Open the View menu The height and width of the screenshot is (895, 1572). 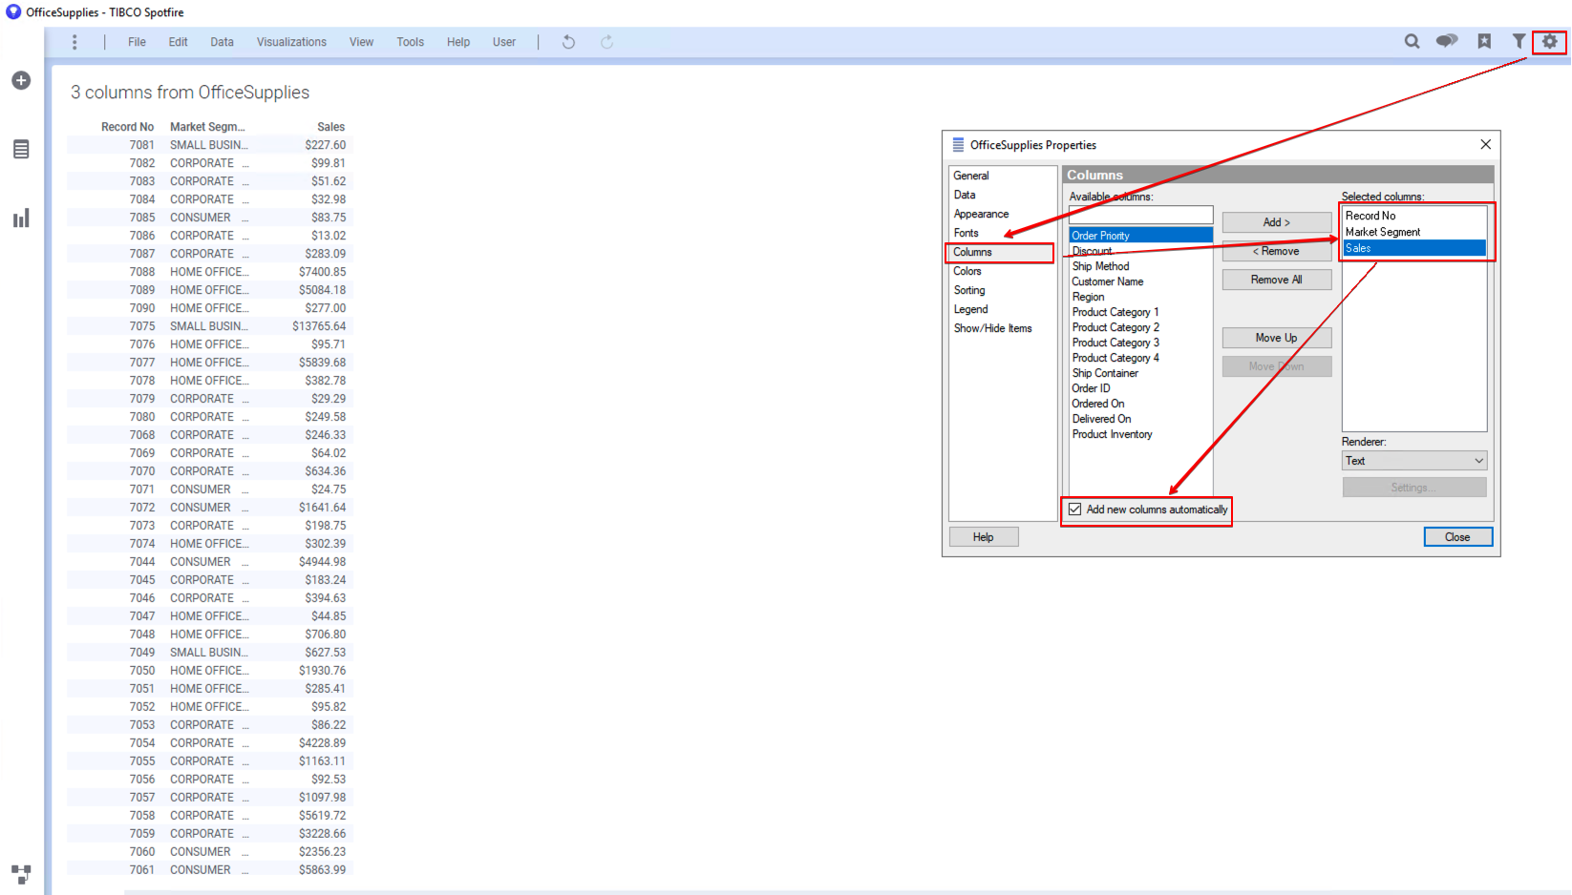pyautogui.click(x=361, y=42)
